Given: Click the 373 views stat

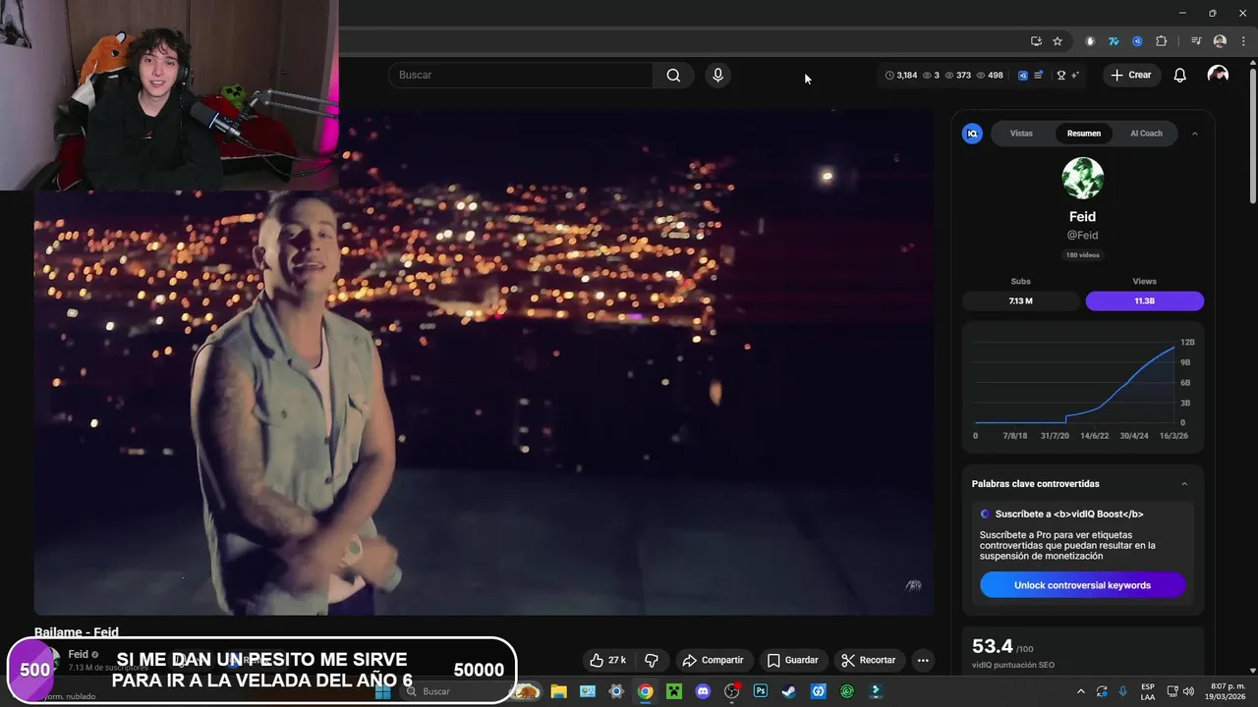Looking at the screenshot, I should point(957,75).
